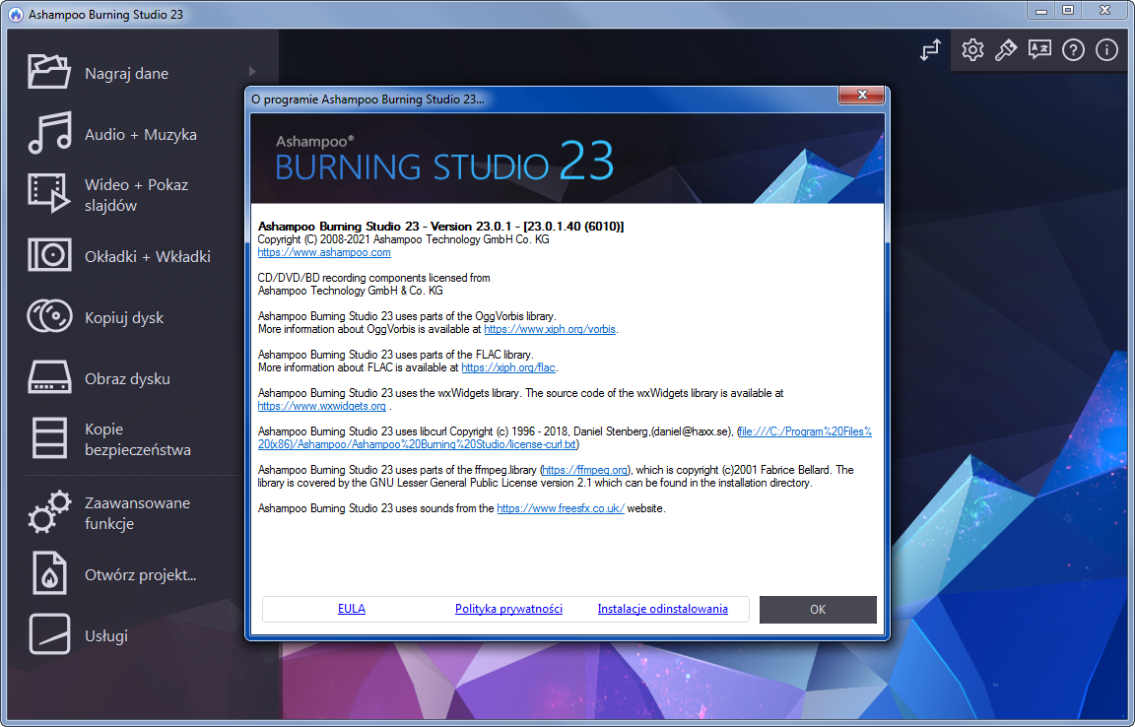Click the Nagraj dane folder icon
The height and width of the screenshot is (727, 1135).
click(49, 72)
